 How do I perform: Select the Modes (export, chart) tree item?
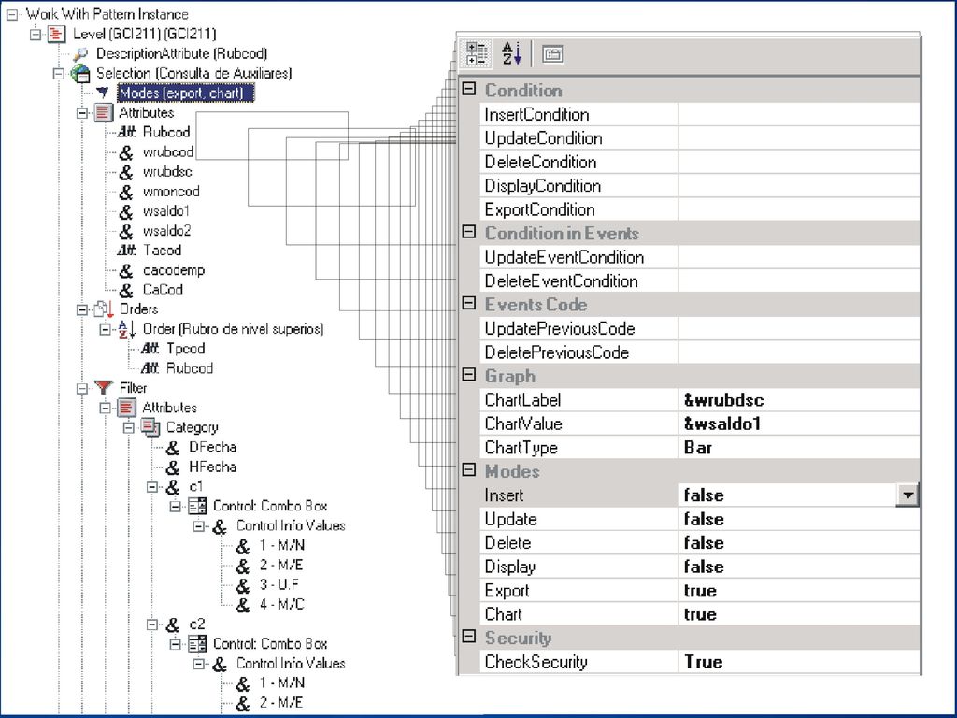(186, 93)
